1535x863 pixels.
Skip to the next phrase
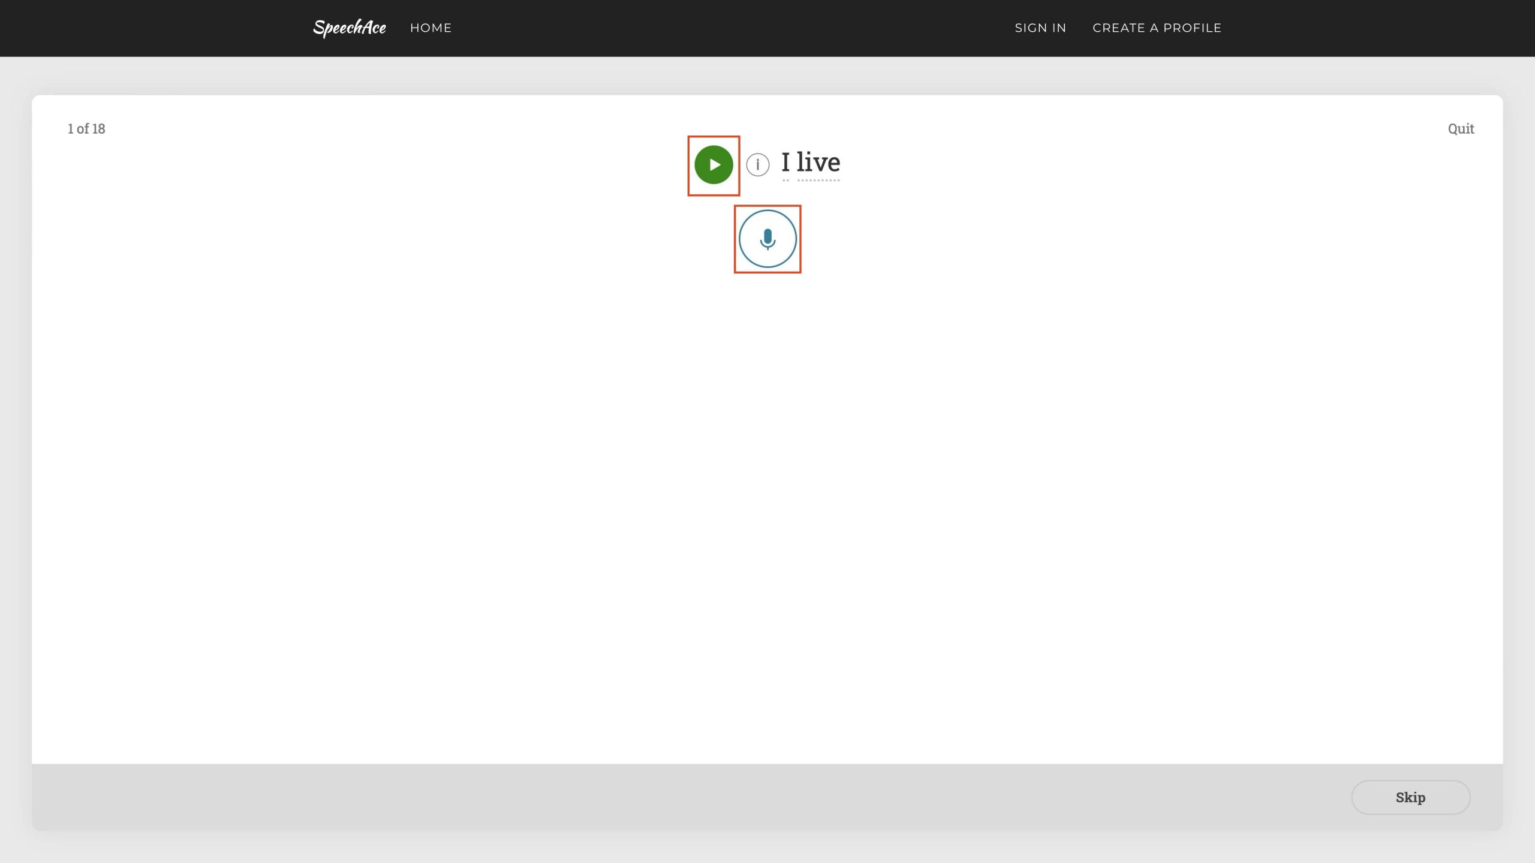1410,797
